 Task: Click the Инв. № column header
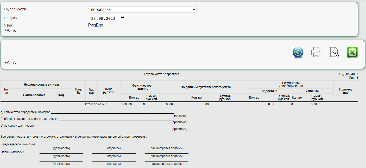coord(79,91)
